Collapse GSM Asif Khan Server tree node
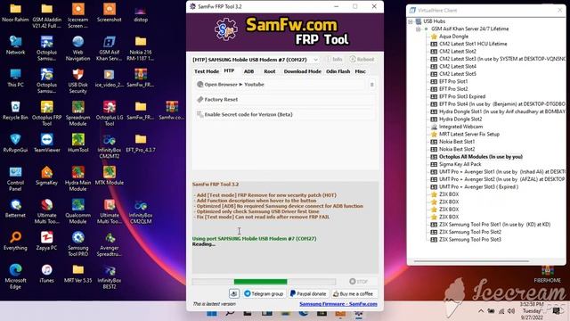The height and width of the screenshot is (321, 570). (x=419, y=29)
